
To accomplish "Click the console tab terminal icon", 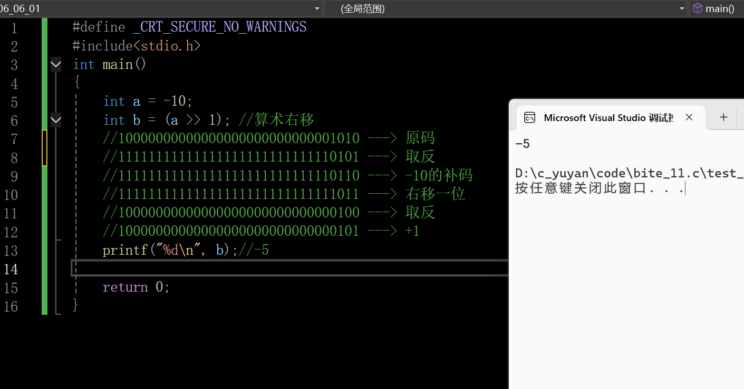I will [x=529, y=117].
